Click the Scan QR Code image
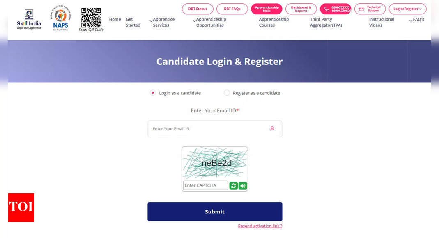Image resolution: width=439 pixels, height=238 pixels. [x=91, y=20]
